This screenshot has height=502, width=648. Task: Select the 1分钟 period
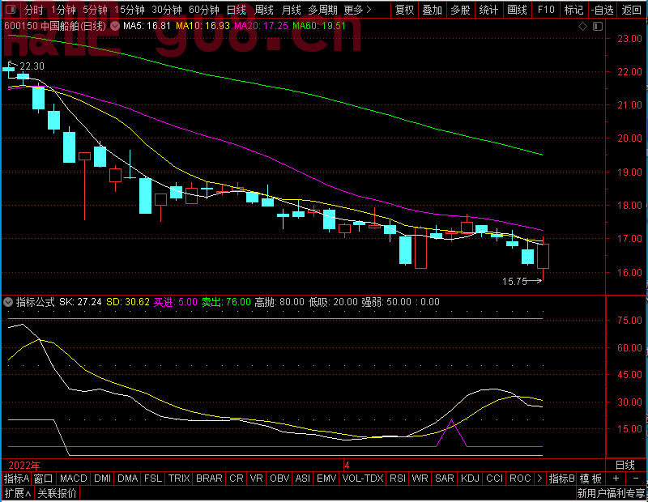(64, 10)
